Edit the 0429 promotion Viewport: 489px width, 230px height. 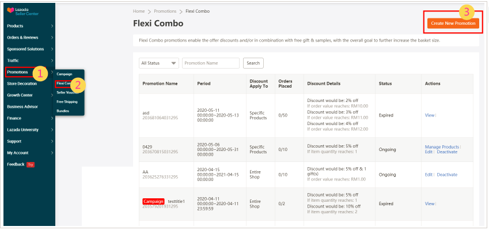pyautogui.click(x=429, y=152)
